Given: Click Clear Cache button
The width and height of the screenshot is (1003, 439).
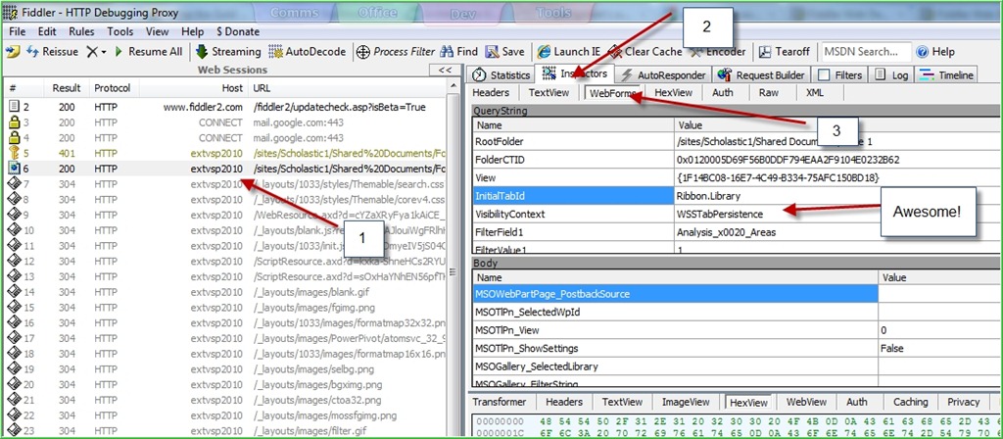Looking at the screenshot, I should tap(645, 52).
